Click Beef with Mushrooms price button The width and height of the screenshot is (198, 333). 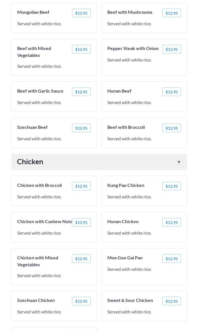click(172, 13)
